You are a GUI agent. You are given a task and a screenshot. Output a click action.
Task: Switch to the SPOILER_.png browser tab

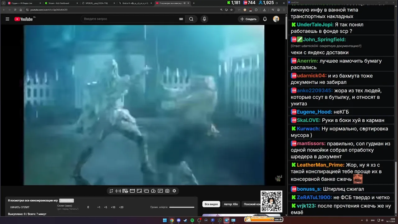98,3
